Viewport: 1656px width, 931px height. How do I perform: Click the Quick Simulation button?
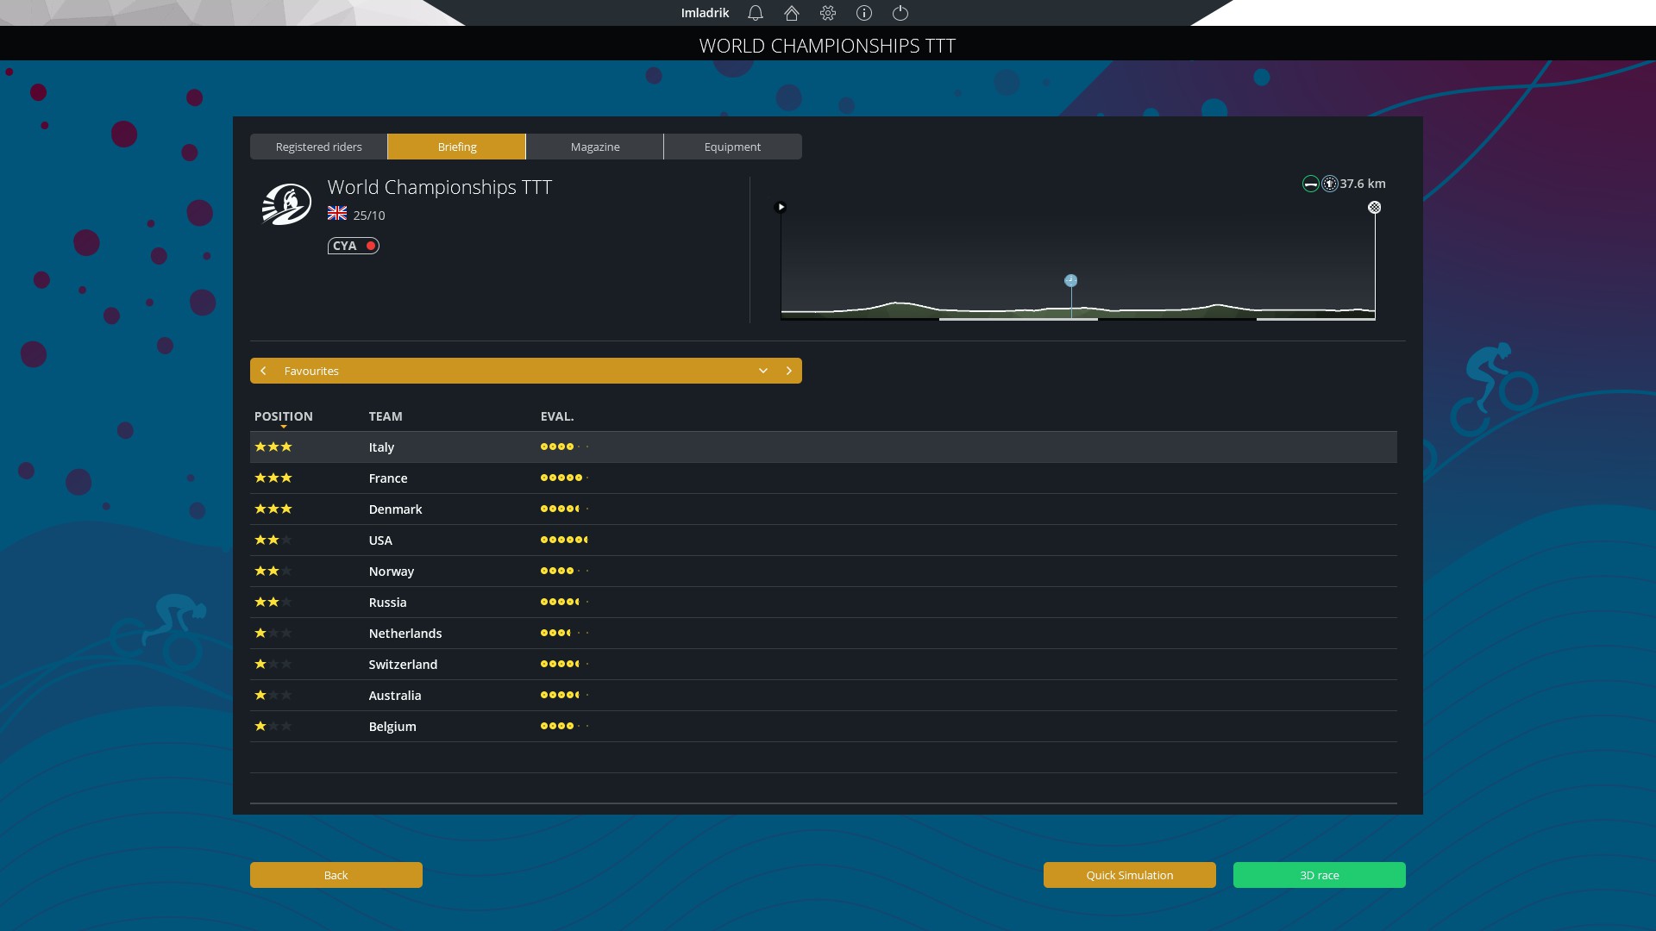1129,875
